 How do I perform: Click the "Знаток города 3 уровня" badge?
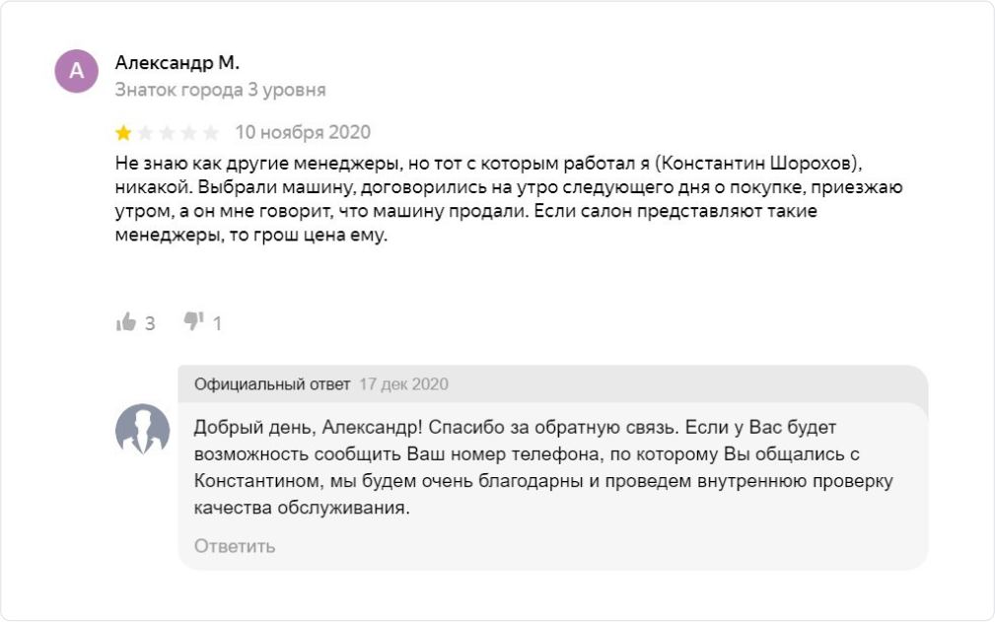pos(220,90)
